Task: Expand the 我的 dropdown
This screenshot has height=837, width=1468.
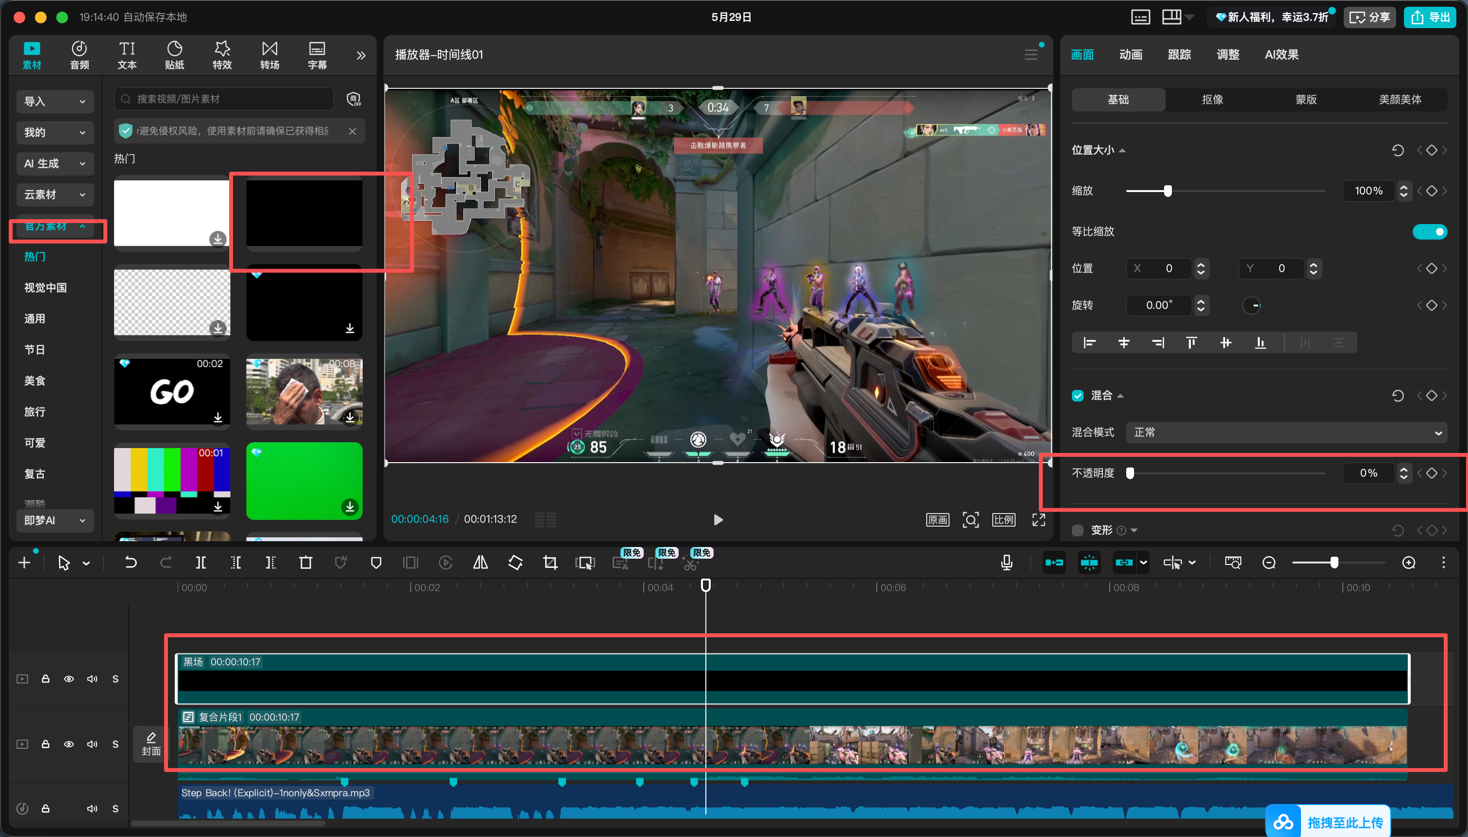Action: (55, 132)
